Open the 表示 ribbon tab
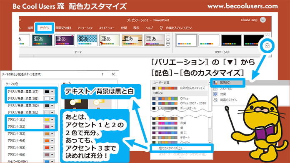Viewport: 290px width, 163px height. [136, 28]
